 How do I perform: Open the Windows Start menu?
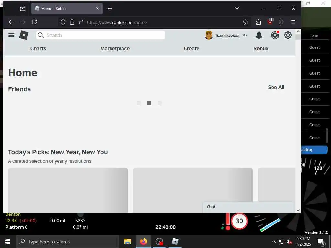click(x=8, y=242)
